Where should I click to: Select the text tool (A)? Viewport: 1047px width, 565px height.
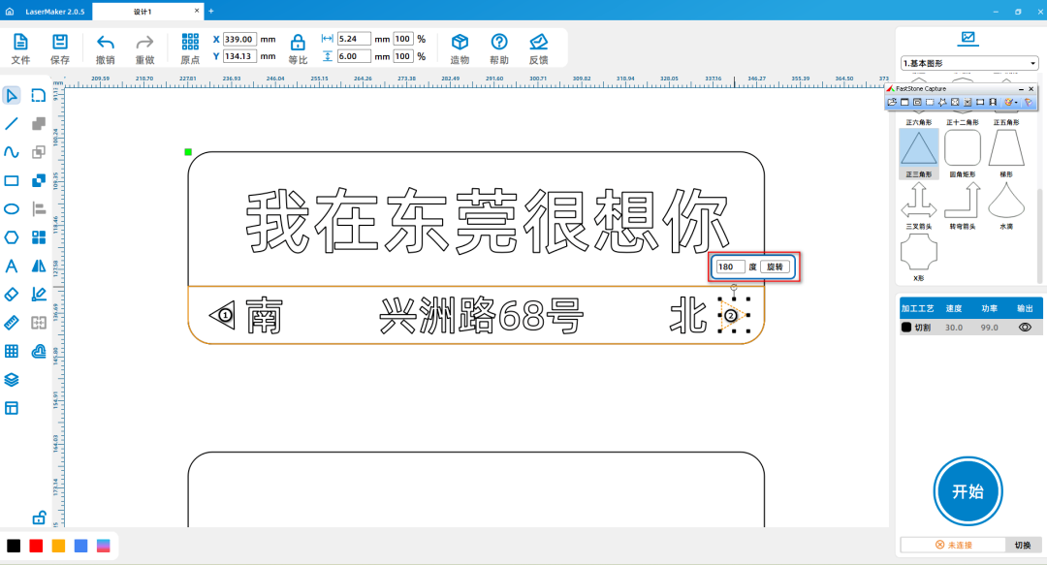[12, 266]
